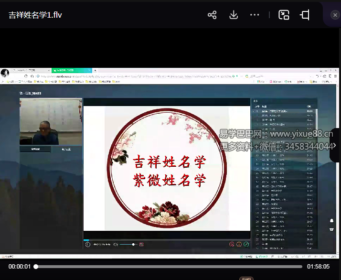341x280 pixels.
Task: Click the browser reload icon in the recording
Action: pyautogui.click(x=26, y=76)
